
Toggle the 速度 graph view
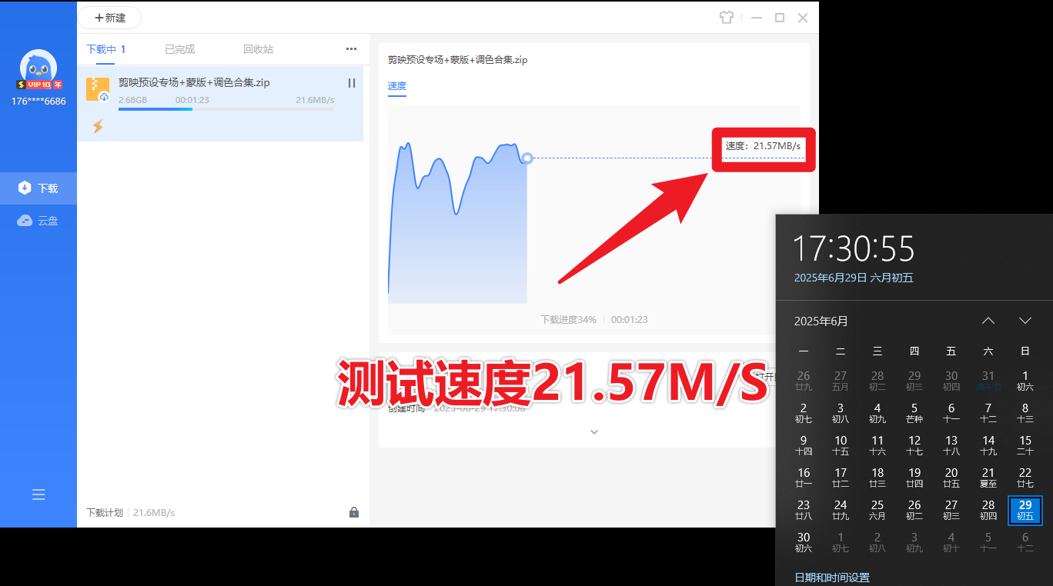click(x=396, y=86)
